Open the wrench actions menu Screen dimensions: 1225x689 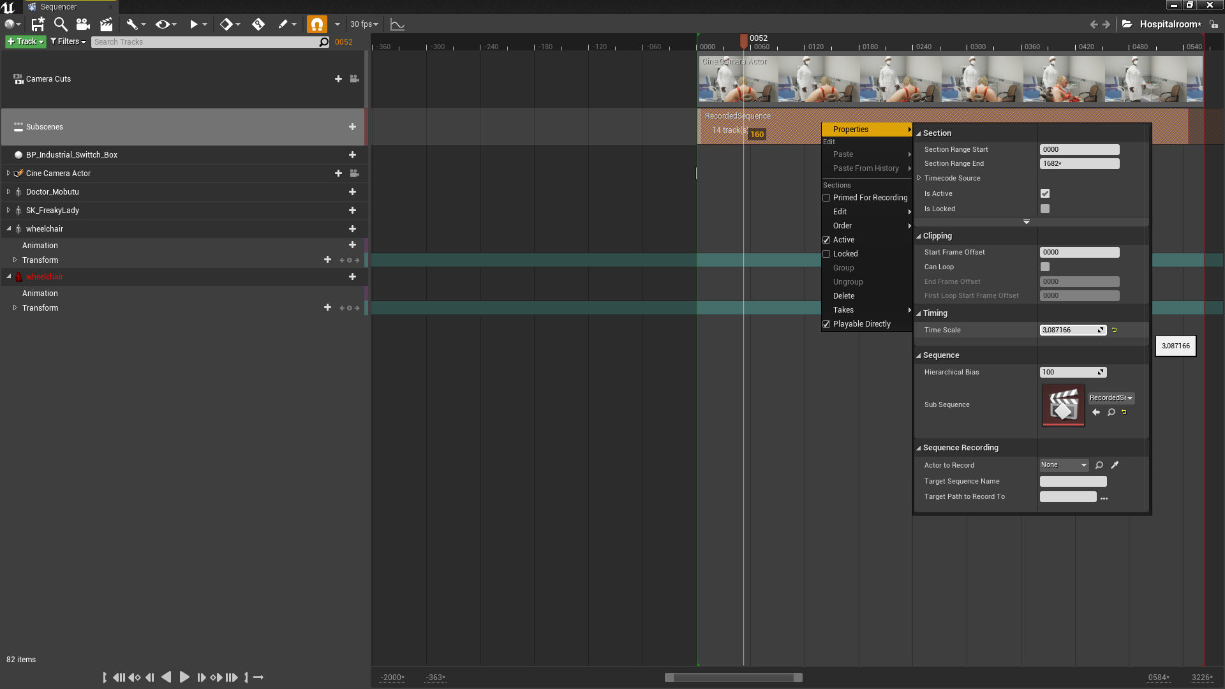(x=136, y=24)
